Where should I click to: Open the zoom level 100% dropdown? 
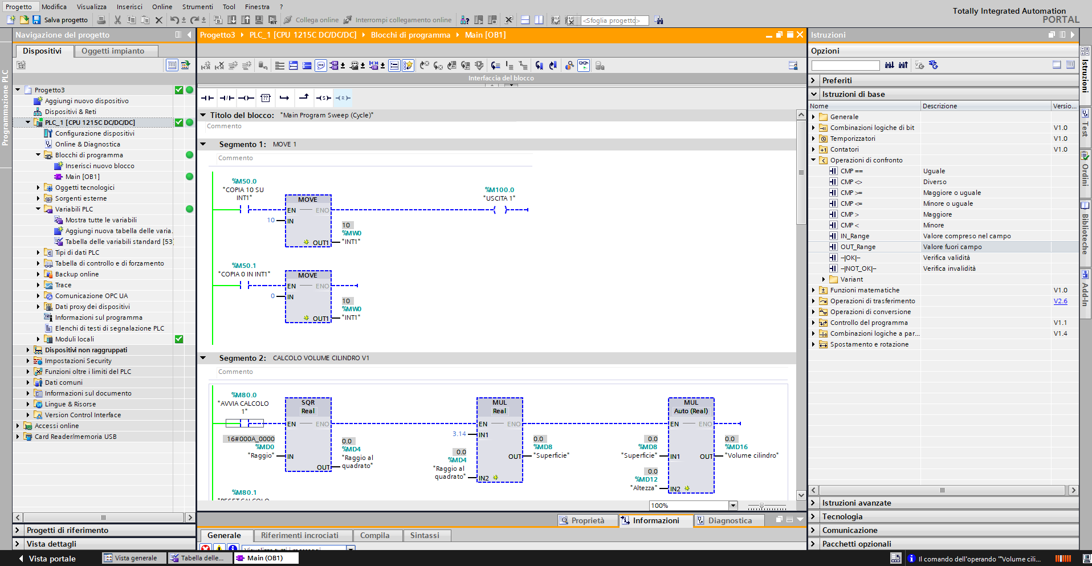(x=733, y=506)
